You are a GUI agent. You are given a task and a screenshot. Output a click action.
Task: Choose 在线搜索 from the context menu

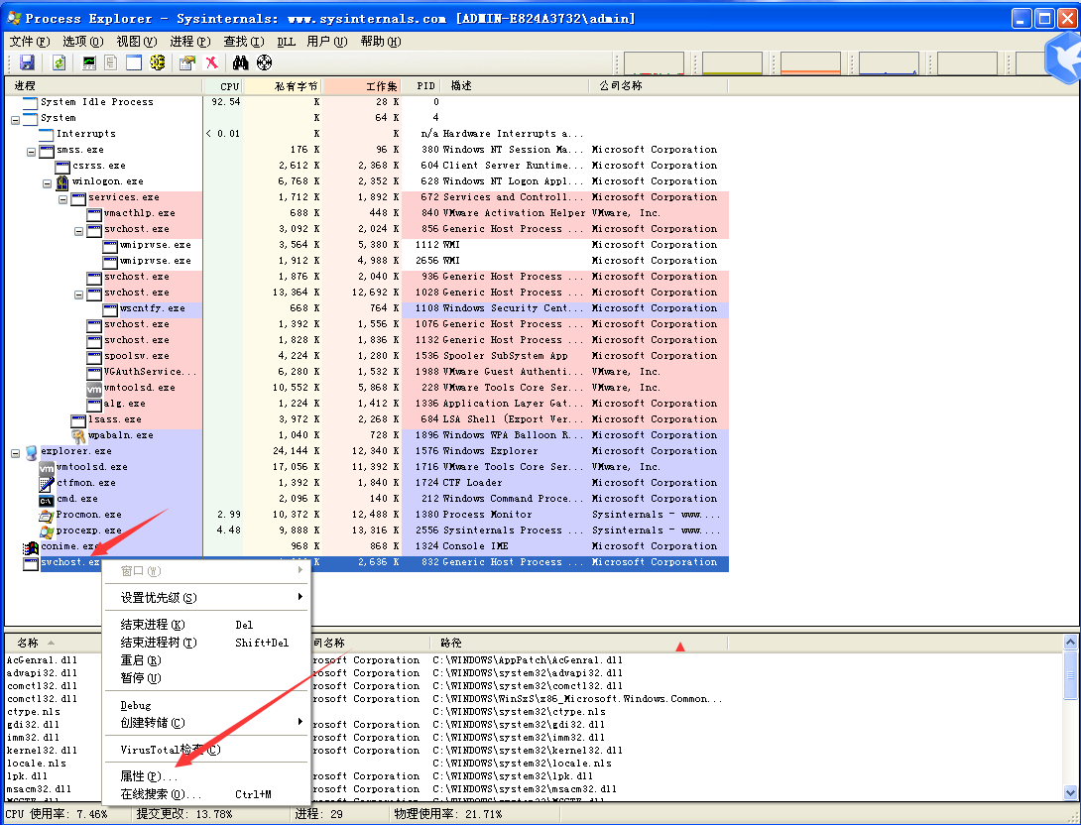(x=207, y=794)
